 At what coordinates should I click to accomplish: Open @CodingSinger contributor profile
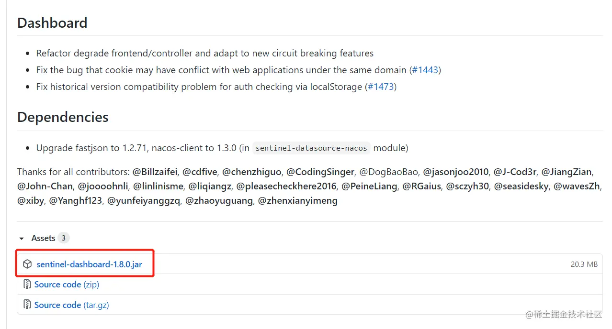coord(320,172)
